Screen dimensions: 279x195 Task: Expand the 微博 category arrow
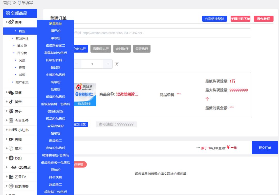(6, 22)
